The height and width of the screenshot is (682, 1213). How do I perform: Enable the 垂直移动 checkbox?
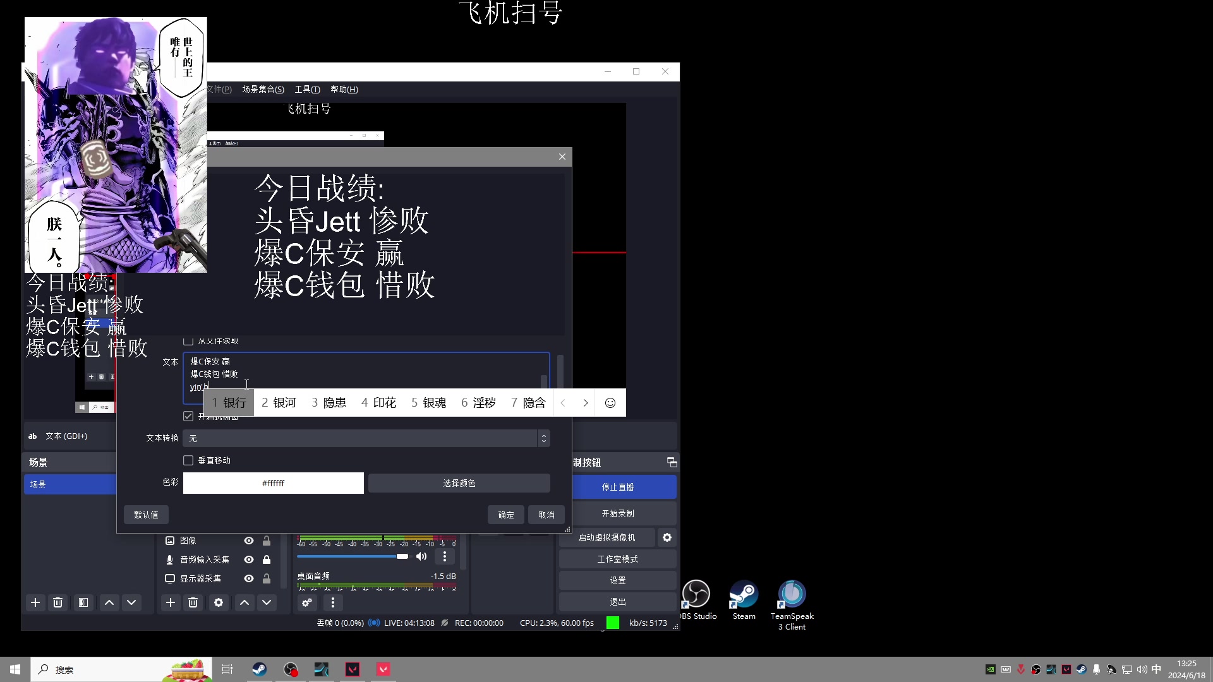click(188, 461)
